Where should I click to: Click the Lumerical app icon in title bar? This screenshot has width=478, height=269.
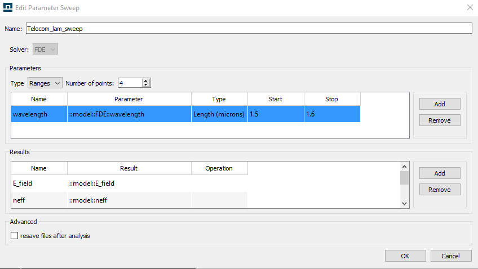coord(8,7)
